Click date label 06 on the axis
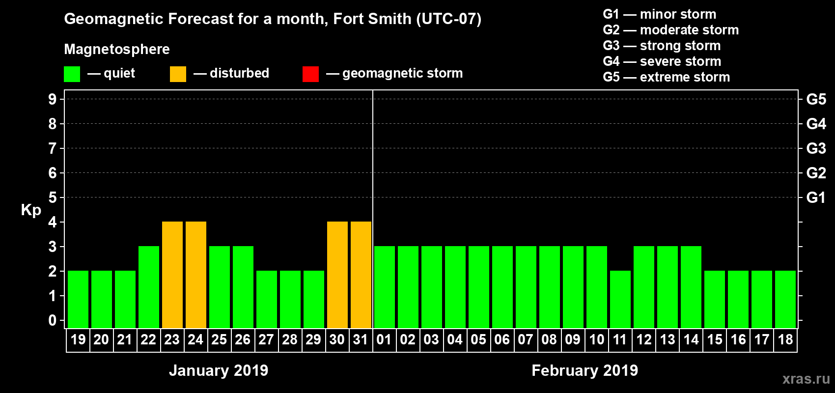Image resolution: width=835 pixels, height=393 pixels. [502, 339]
